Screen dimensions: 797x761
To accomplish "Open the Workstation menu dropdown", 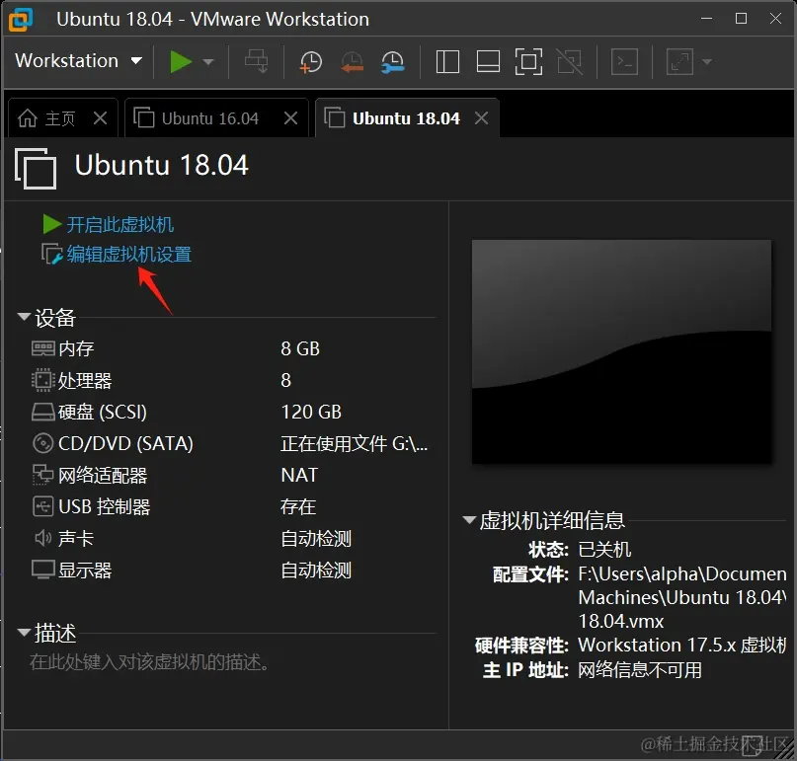I will pyautogui.click(x=79, y=61).
